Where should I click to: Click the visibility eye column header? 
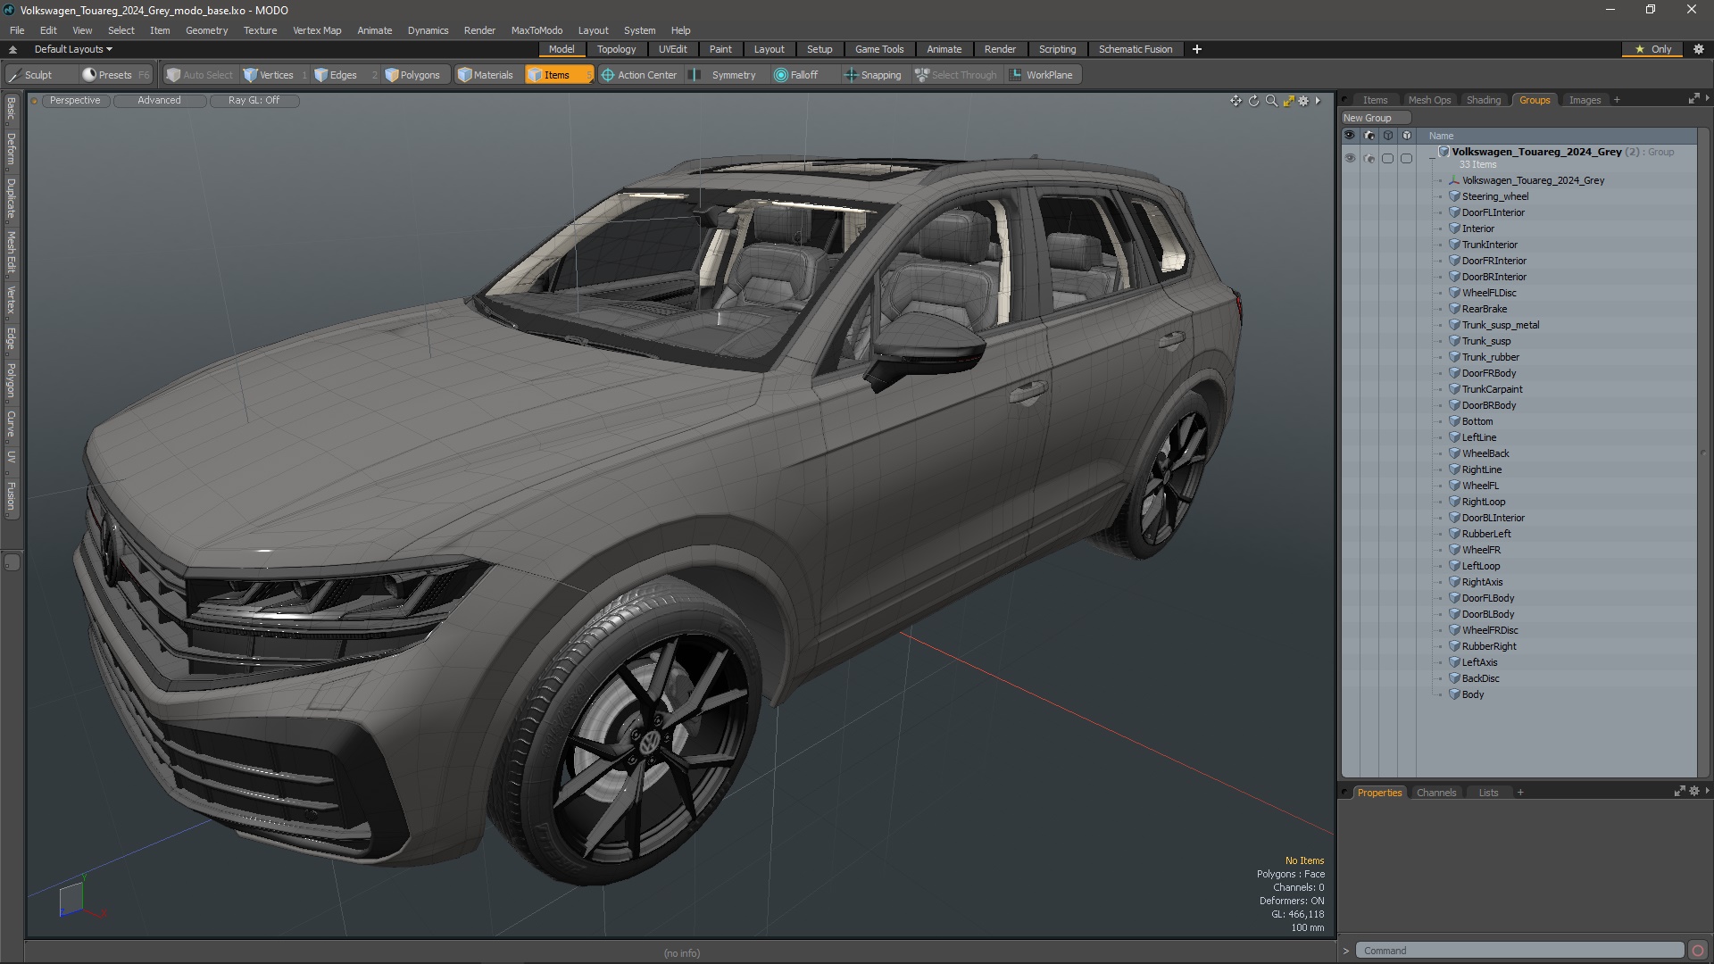click(x=1349, y=136)
